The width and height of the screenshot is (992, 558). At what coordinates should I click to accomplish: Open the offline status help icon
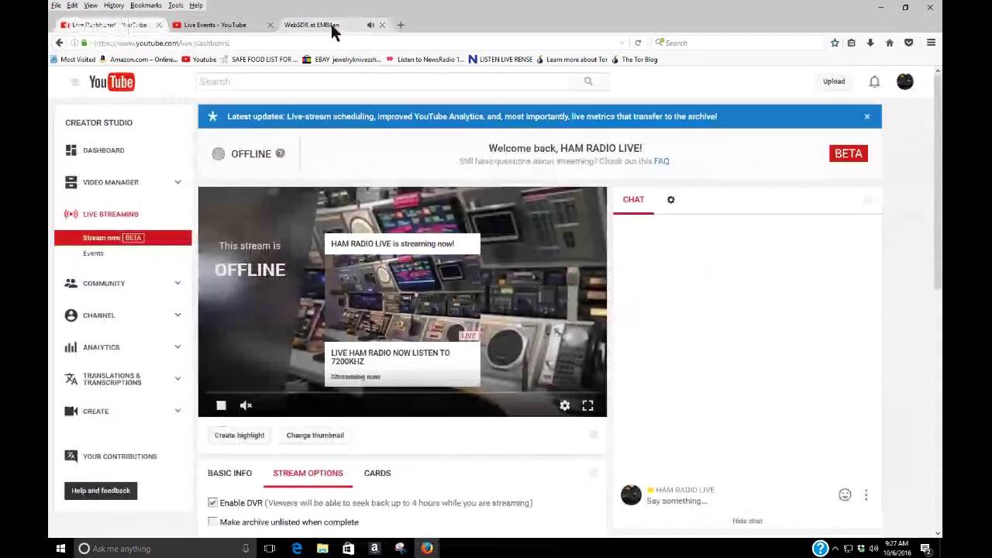tap(280, 153)
